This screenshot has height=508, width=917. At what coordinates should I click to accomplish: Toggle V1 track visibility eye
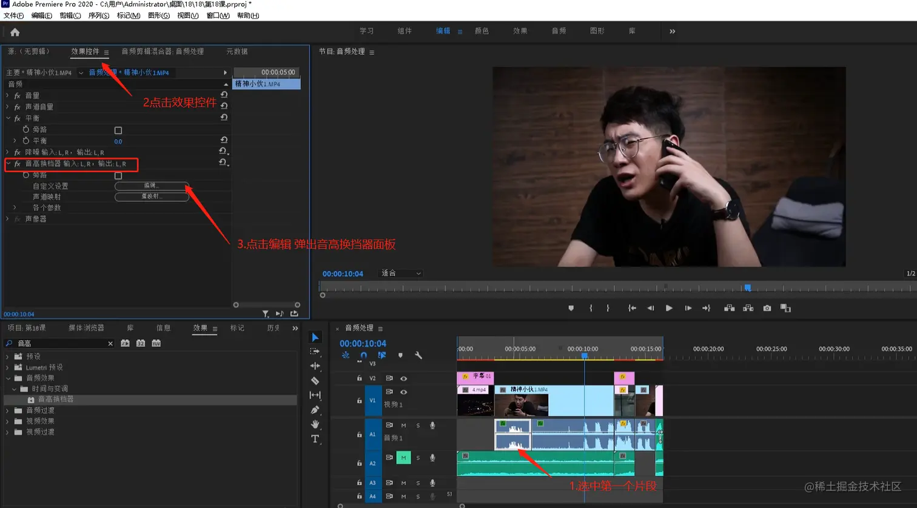coord(403,392)
